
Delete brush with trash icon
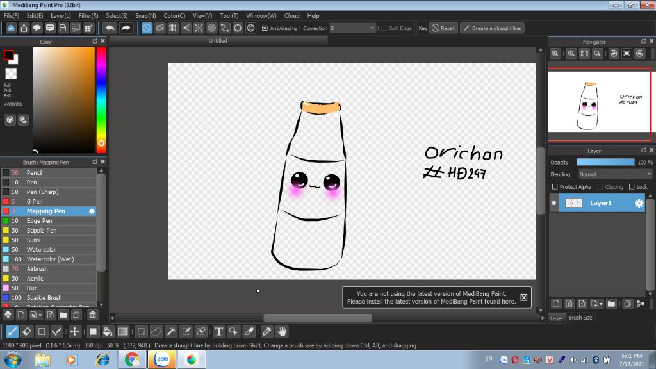click(x=92, y=315)
